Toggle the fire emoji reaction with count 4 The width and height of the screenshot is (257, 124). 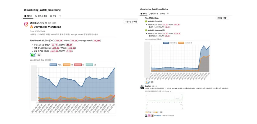(x=147, y=82)
